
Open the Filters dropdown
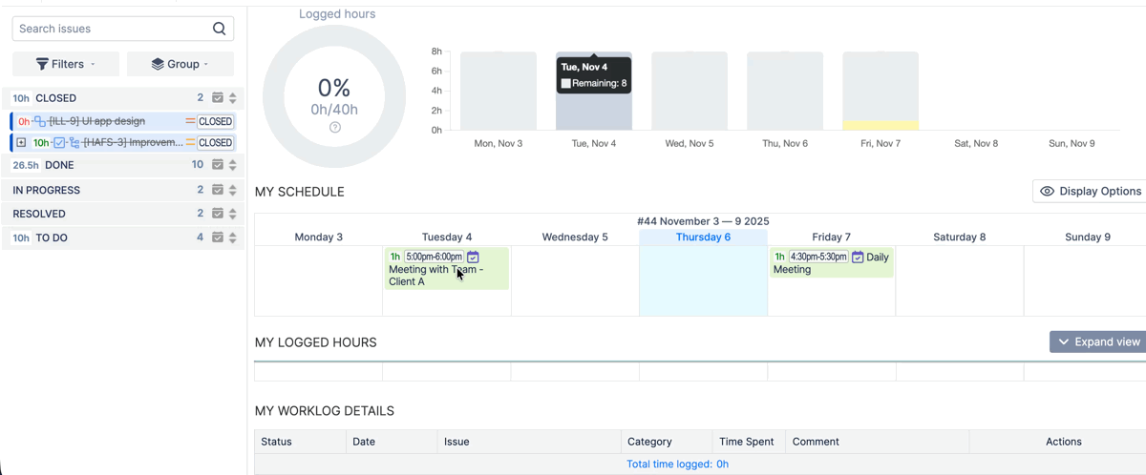pyautogui.click(x=66, y=64)
